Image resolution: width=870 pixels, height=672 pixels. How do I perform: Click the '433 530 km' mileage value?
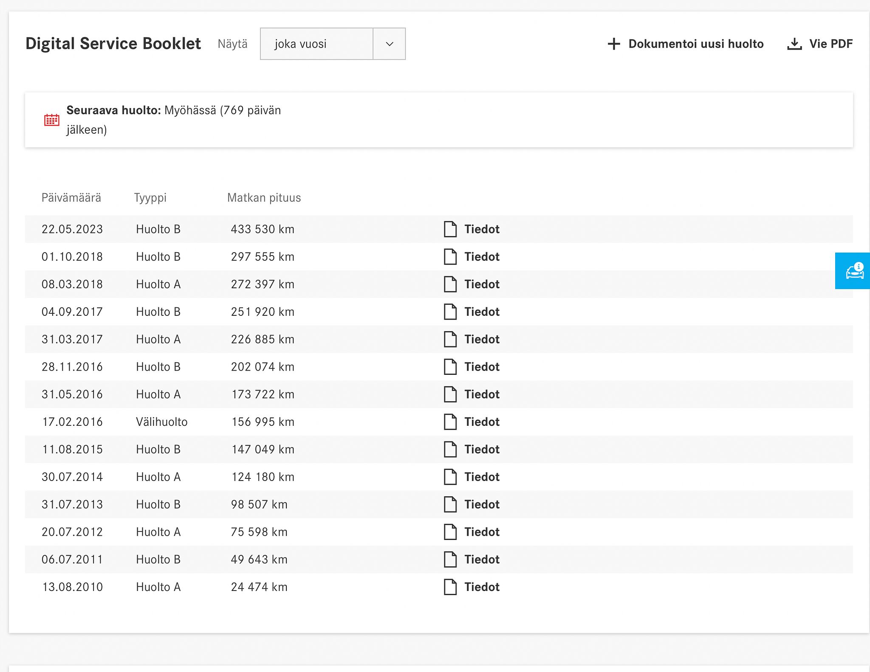click(263, 229)
